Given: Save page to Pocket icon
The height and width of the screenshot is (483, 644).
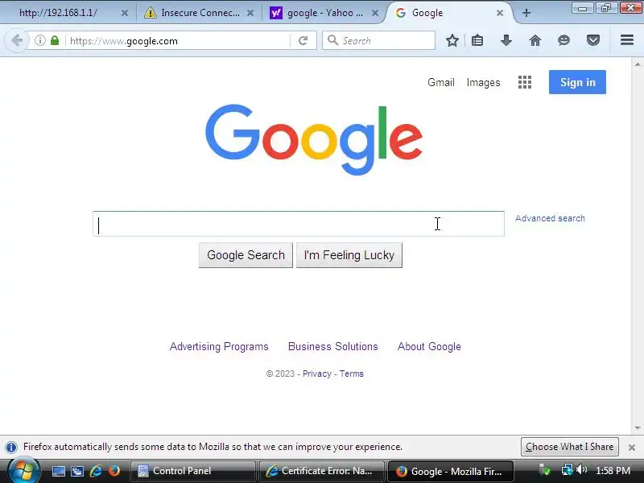Looking at the screenshot, I should coord(593,40).
